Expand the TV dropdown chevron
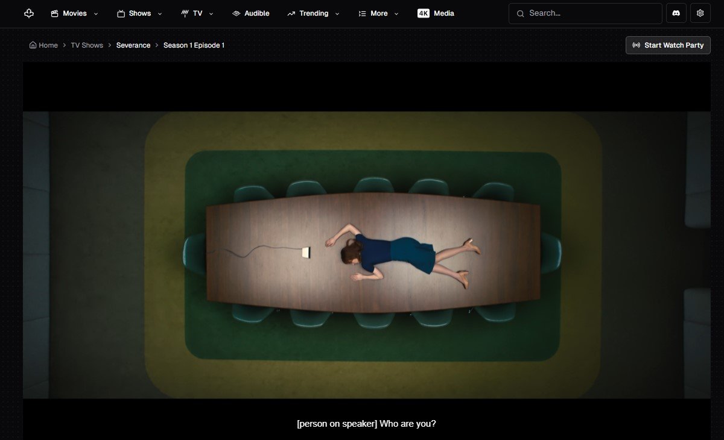This screenshot has height=440, width=724. pyautogui.click(x=211, y=14)
